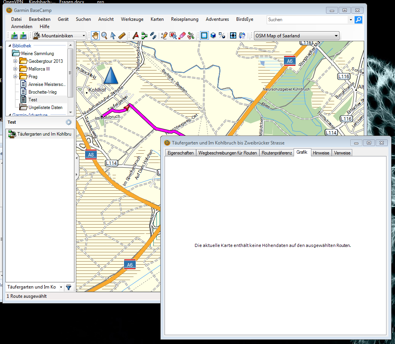Click the Kohlhof place label on map
The width and height of the screenshot is (395, 344).
pyautogui.click(x=97, y=90)
